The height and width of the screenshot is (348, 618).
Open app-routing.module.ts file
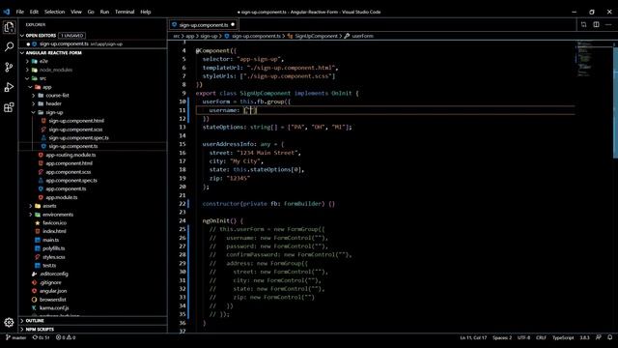70,155
